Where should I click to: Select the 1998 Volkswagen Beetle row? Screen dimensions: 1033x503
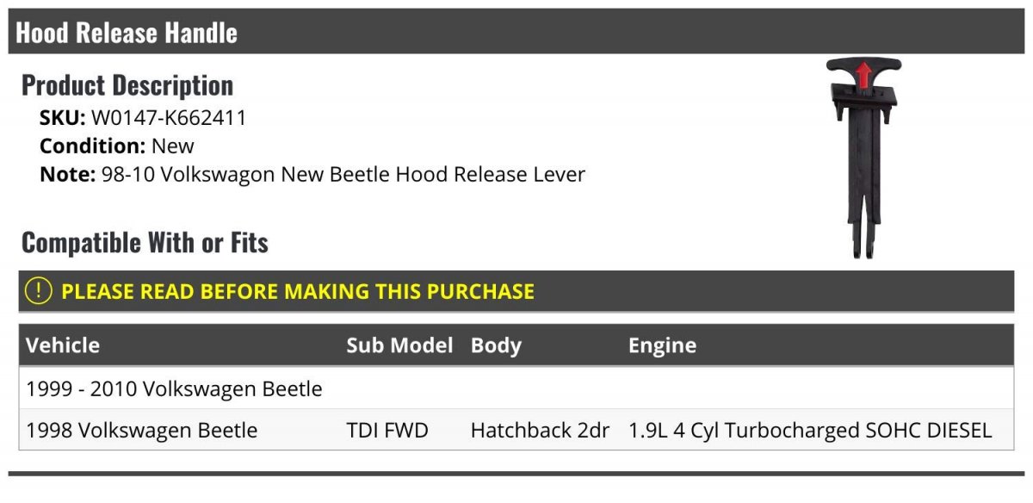[142, 430]
